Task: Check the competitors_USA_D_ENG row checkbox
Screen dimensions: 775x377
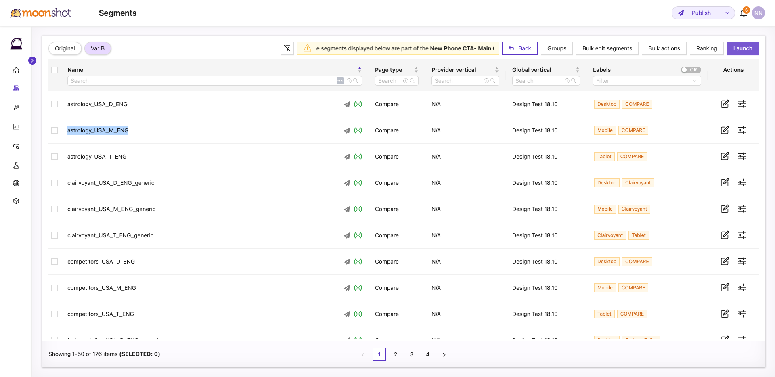Action: [x=54, y=262]
